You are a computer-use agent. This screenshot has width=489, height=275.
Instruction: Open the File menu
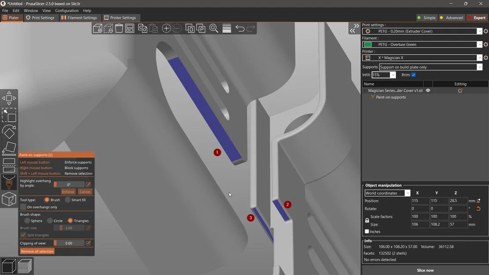[x=5, y=11]
